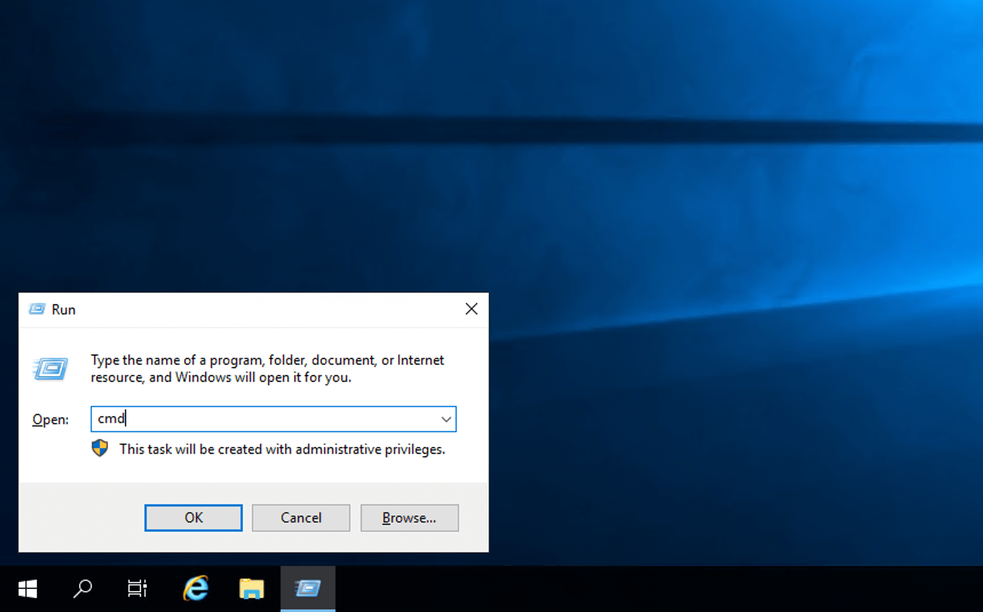Click the 'Open:' label
983x612 pixels.
(x=50, y=420)
